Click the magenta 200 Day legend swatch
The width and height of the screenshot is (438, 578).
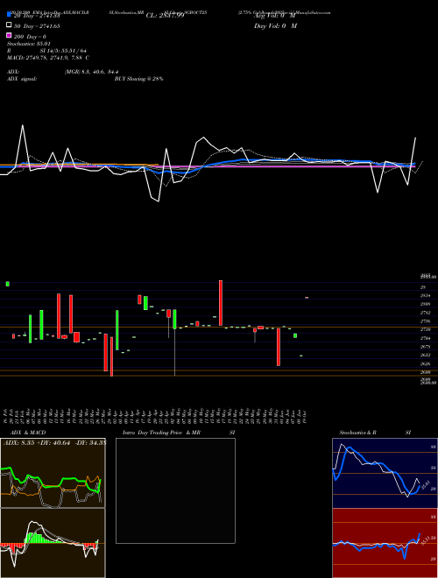click(x=10, y=36)
